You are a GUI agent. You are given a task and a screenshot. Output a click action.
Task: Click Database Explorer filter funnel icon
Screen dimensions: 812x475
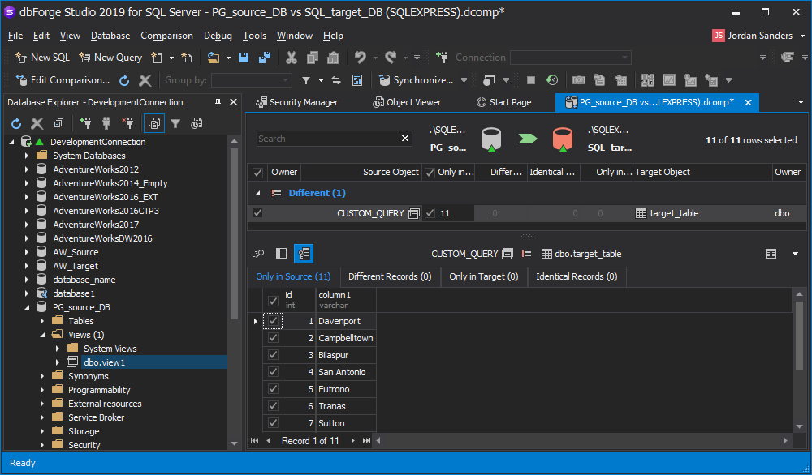click(x=175, y=123)
